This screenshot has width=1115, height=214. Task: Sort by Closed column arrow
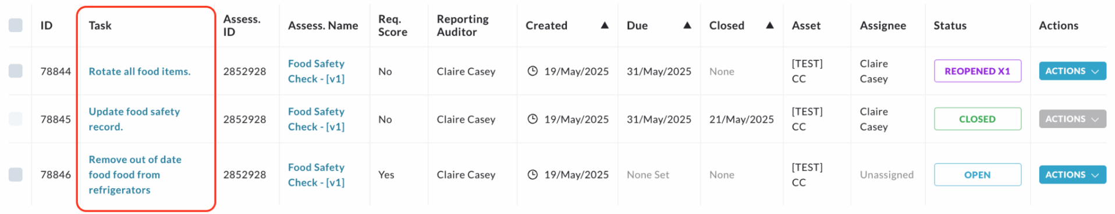pyautogui.click(x=770, y=25)
